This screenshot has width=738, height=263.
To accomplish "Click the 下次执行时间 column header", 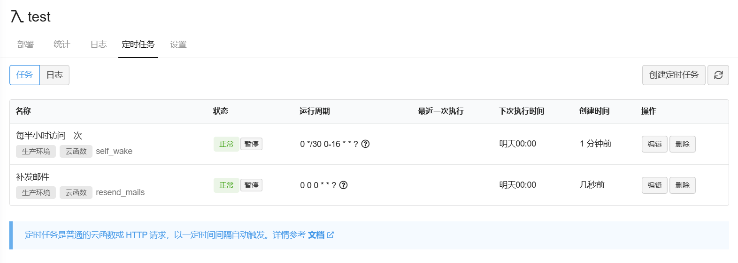I will click(x=522, y=111).
